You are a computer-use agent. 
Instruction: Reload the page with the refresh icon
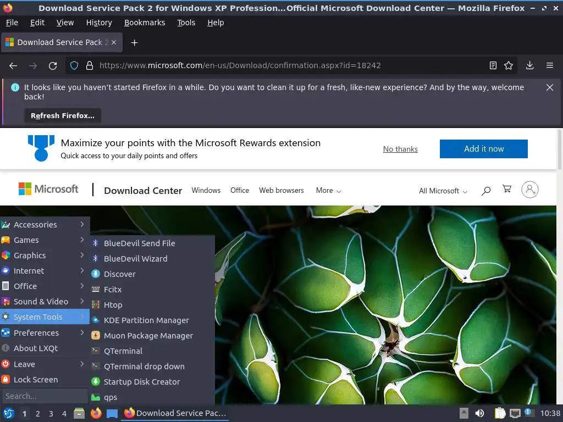tap(53, 66)
